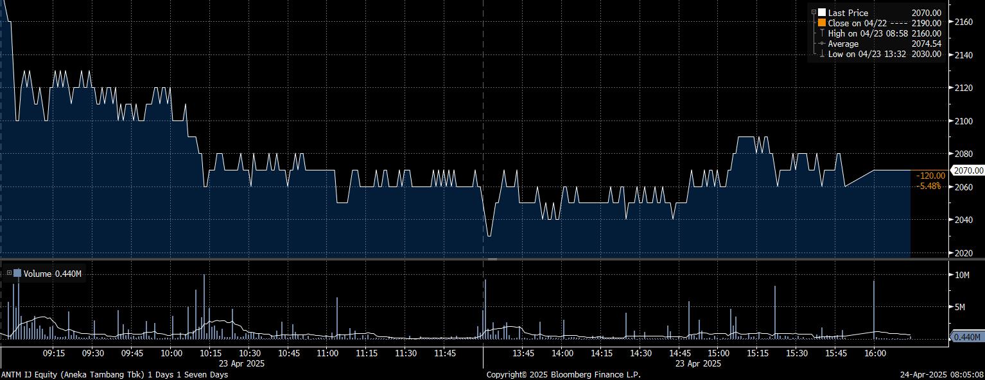Image resolution: width=985 pixels, height=380 pixels.
Task: Click the 2020 price axis label
Action: tap(965, 253)
